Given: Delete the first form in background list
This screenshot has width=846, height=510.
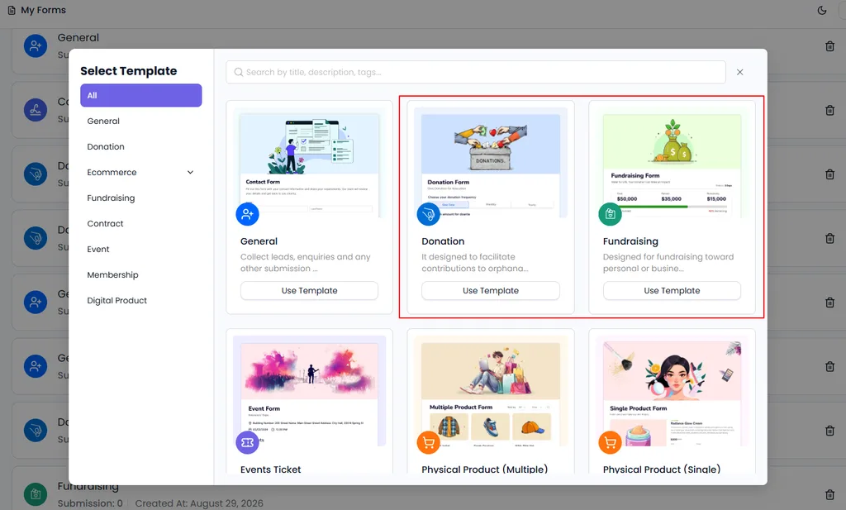Looking at the screenshot, I should click(x=829, y=46).
